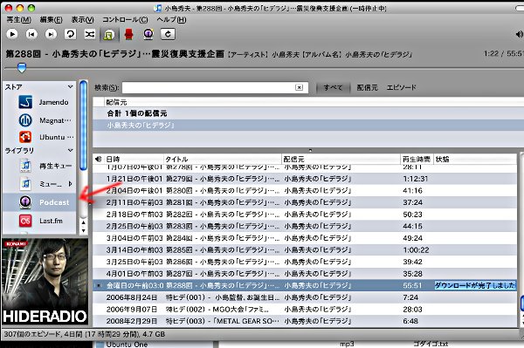The width and height of the screenshot is (524, 348).
Task: Click the sidebar scroll down arrow
Action: [x=84, y=230]
